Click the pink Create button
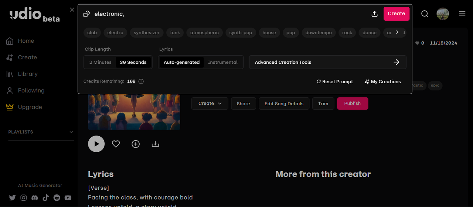 coord(397,14)
